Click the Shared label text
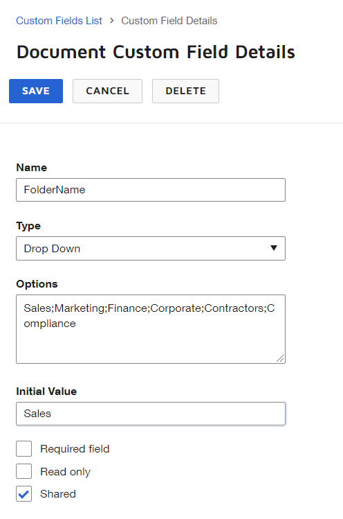Screen dimensions: 343x519 point(58,494)
